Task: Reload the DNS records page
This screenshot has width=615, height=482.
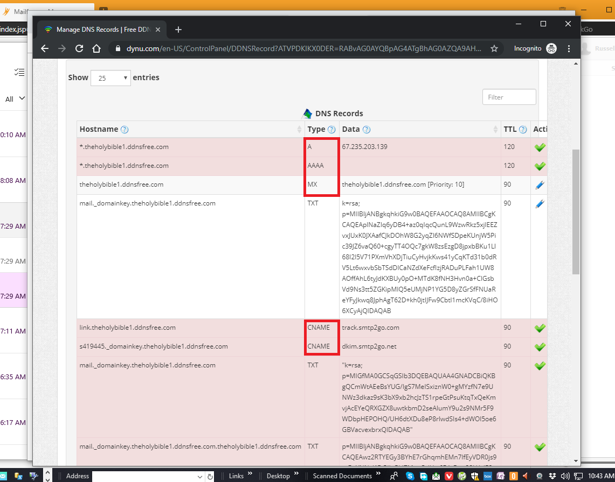Action: click(79, 48)
